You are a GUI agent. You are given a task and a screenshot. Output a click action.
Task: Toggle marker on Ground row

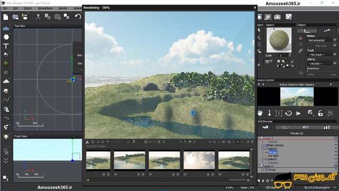point(336,142)
